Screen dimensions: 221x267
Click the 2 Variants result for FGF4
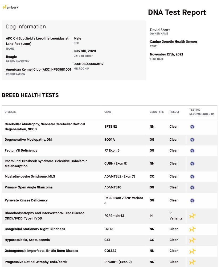176,216
